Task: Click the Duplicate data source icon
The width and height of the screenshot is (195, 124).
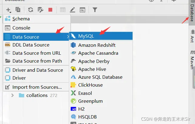Action: tap(18, 10)
